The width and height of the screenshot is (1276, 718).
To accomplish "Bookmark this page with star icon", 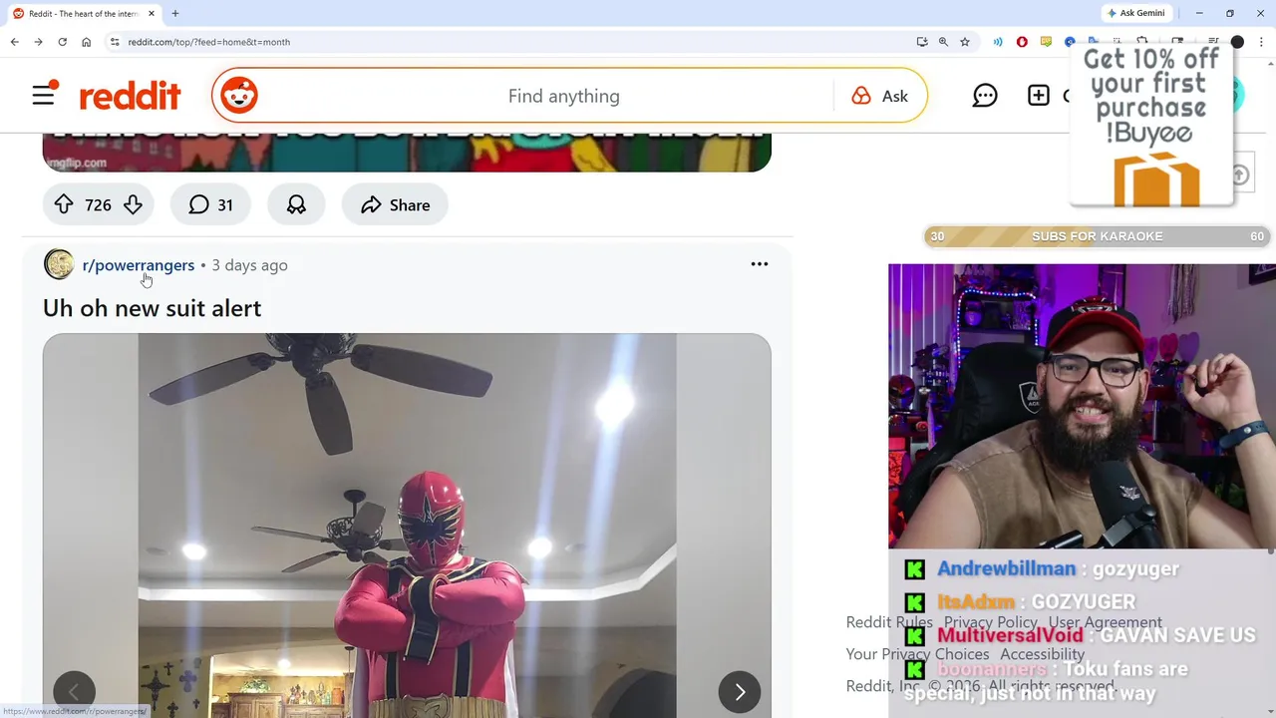I will 965,42.
